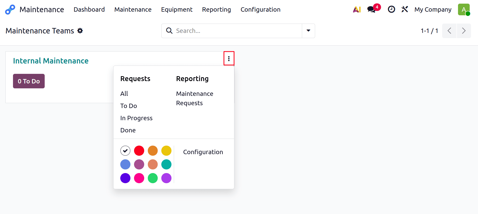Open the Internal Maintenance team title
Screen dimensions: 478x214
tap(51, 61)
